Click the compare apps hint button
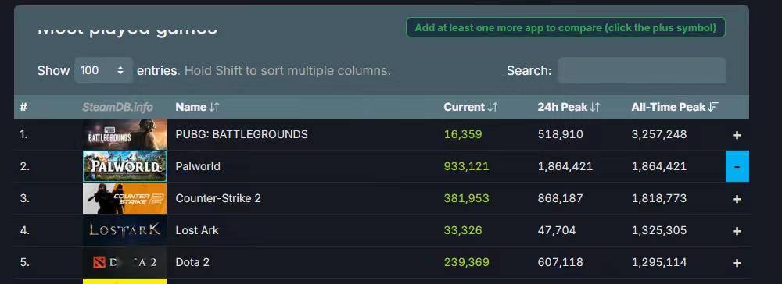Screen dimensions: 782x284 565,27
